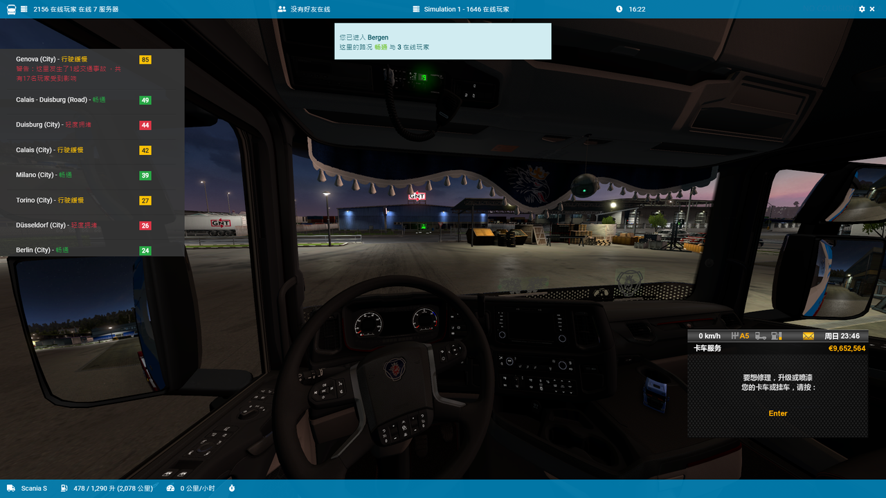Click the 0 km/h speed readout
This screenshot has width=886, height=498.
pos(710,336)
